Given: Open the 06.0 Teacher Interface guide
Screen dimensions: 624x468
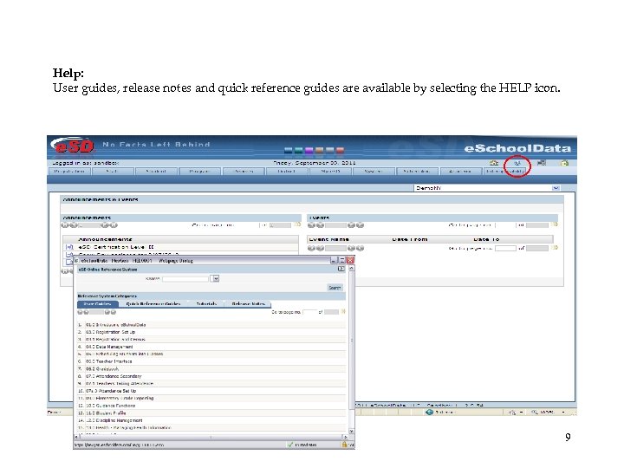Looking at the screenshot, I should pos(108,361).
